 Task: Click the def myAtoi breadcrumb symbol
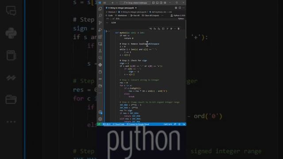[161, 12]
